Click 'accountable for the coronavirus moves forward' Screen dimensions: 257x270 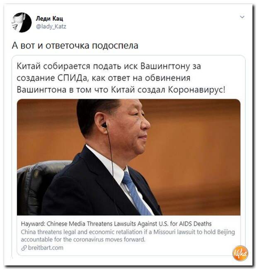[83, 239]
